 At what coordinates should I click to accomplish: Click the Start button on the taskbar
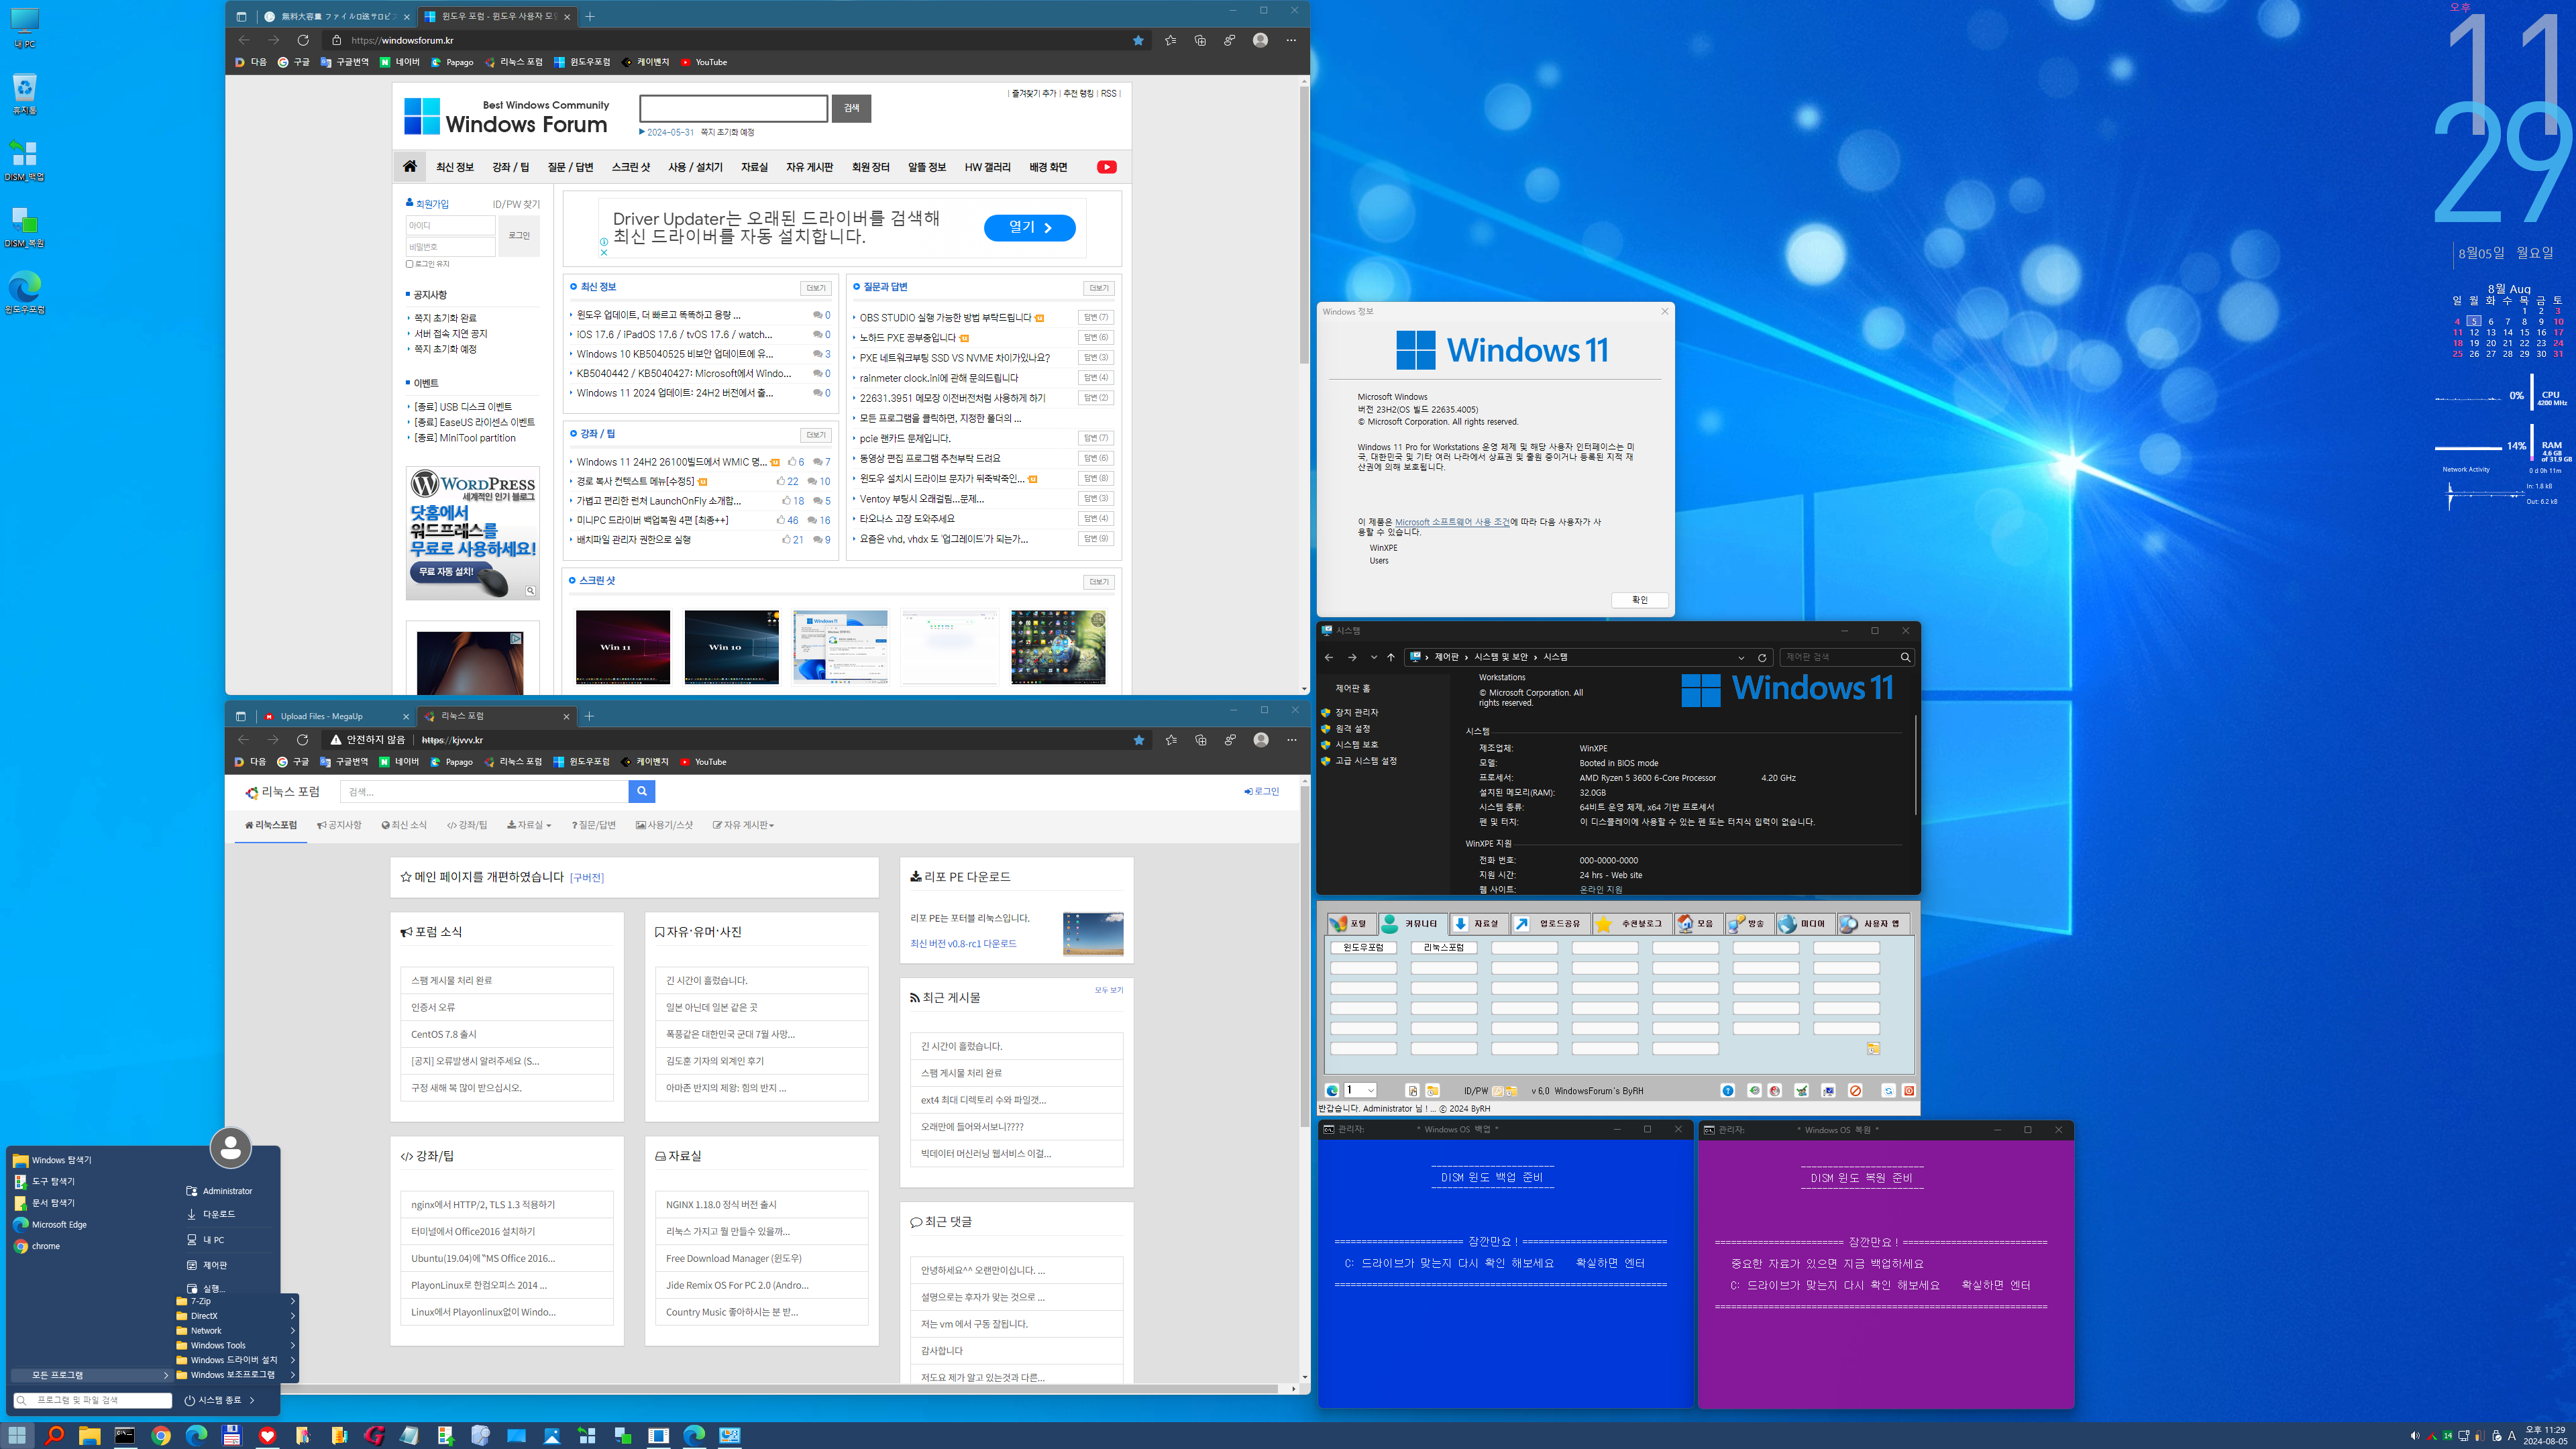pyautogui.click(x=18, y=1435)
